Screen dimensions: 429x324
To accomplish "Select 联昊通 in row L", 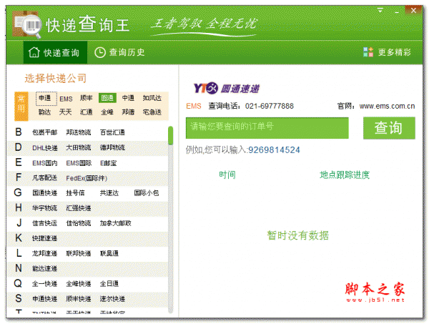I will (109, 253).
